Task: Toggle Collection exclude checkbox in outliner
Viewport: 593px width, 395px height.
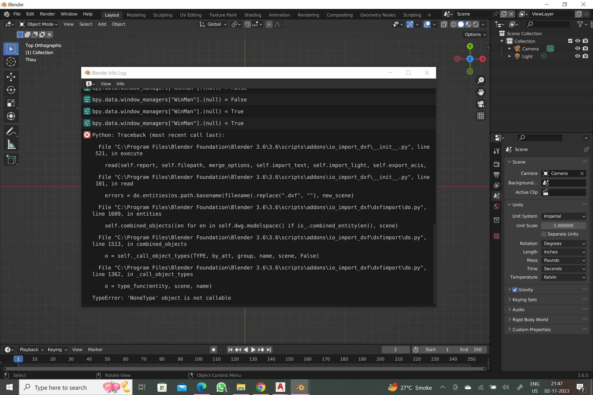Action: pos(570,41)
